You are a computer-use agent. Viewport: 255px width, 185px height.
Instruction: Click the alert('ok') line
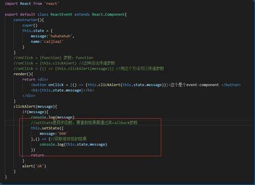[x=34, y=166]
